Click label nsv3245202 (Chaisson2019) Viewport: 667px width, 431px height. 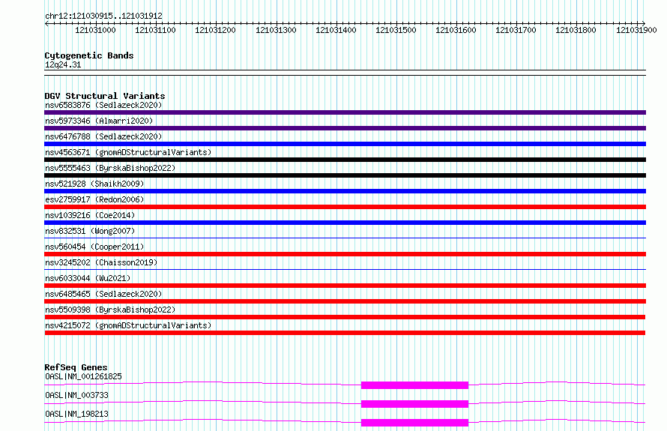(x=101, y=262)
